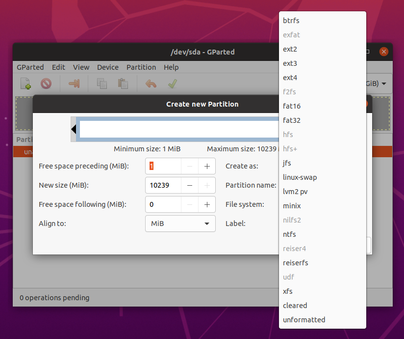The width and height of the screenshot is (404, 339).
Task: Choose ext3 from file system list
Action: (322, 63)
